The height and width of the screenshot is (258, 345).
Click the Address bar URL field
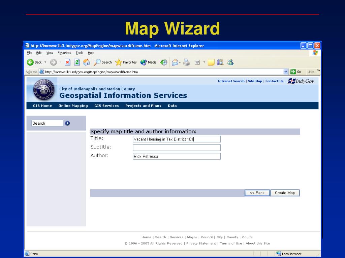pyautogui.click(x=164, y=72)
